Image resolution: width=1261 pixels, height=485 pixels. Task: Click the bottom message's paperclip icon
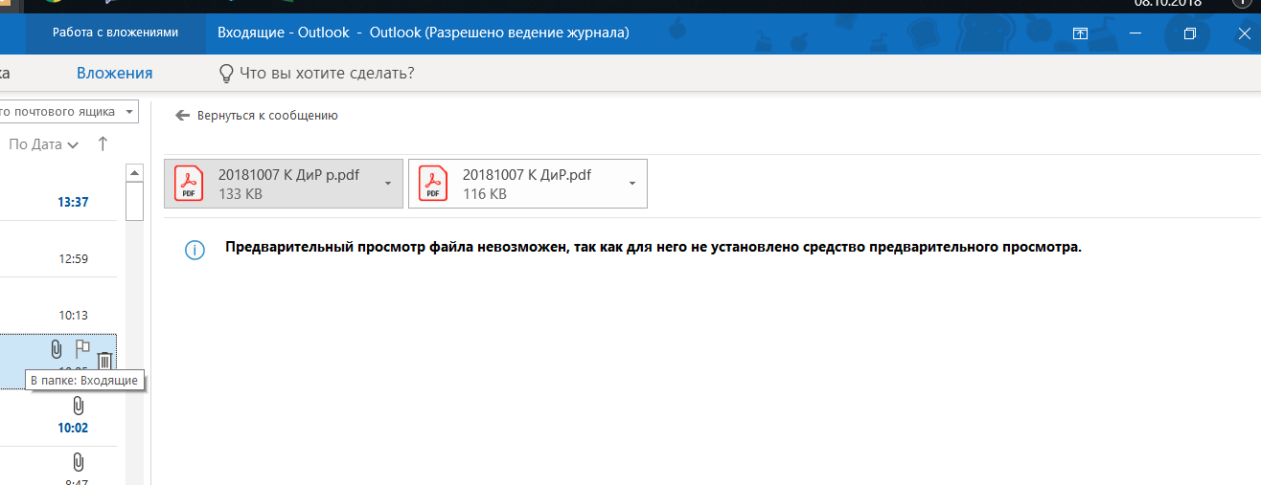[80, 462]
